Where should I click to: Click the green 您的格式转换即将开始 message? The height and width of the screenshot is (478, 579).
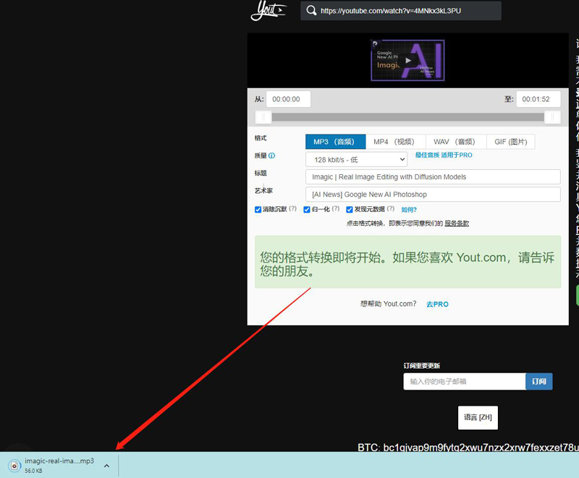point(407,262)
